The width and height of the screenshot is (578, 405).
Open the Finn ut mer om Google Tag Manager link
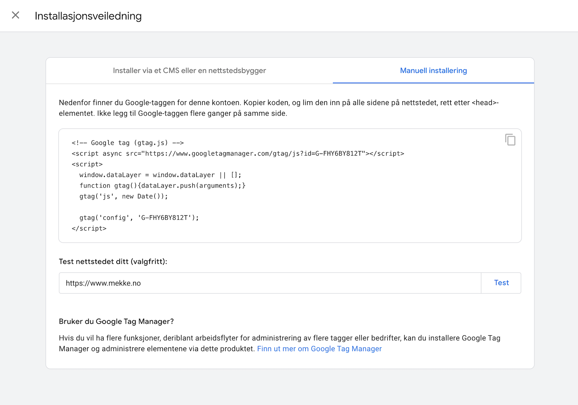pyautogui.click(x=319, y=349)
